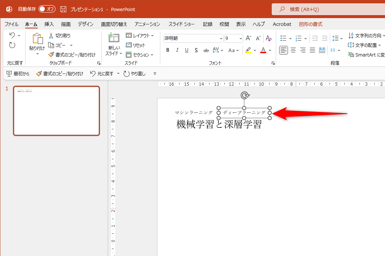This screenshot has height=256, width=385.
Task: Click the customize quick access toolbar arrow
Action: click(x=155, y=74)
